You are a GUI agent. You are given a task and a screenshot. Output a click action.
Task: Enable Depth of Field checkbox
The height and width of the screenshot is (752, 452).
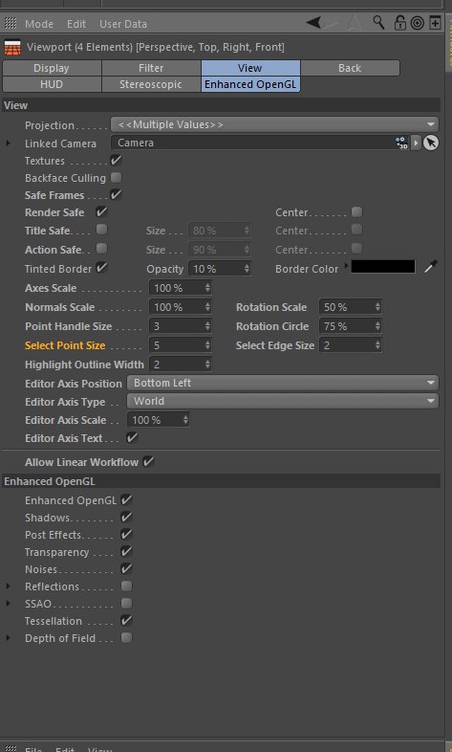tap(126, 638)
